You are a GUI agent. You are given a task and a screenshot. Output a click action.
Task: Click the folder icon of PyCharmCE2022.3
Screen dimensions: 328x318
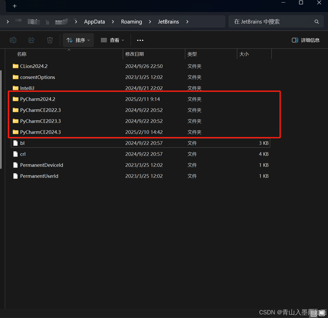tap(16, 110)
